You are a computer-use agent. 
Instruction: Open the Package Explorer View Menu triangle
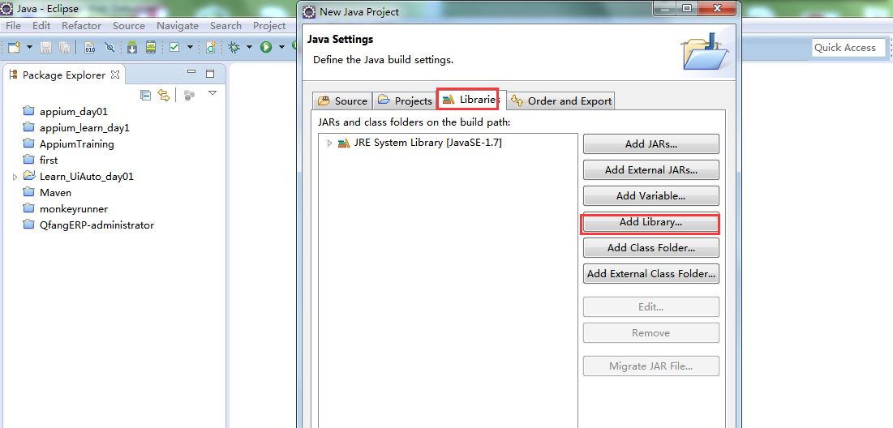213,92
